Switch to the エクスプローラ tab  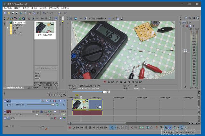pos(33,88)
